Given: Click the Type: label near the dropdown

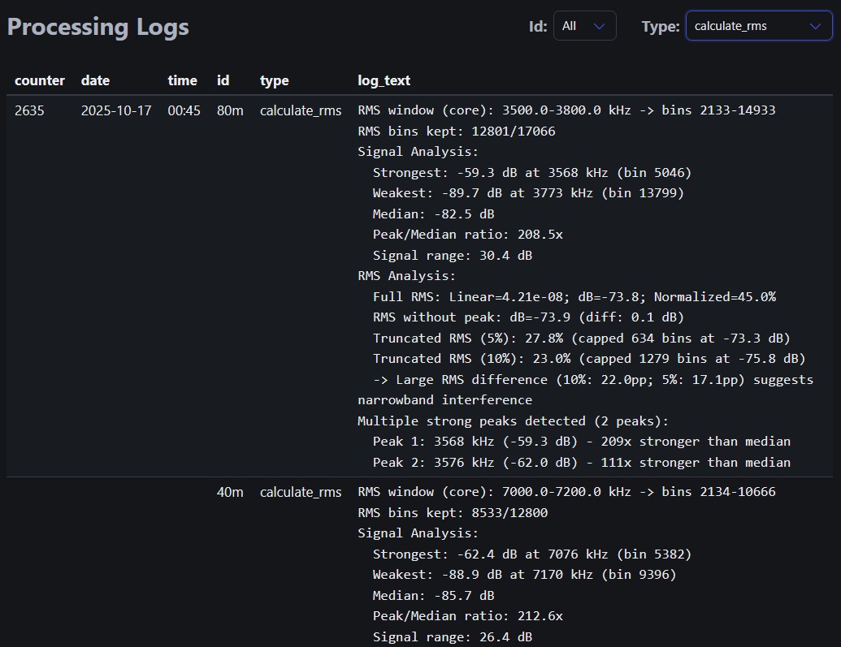Looking at the screenshot, I should click(660, 26).
